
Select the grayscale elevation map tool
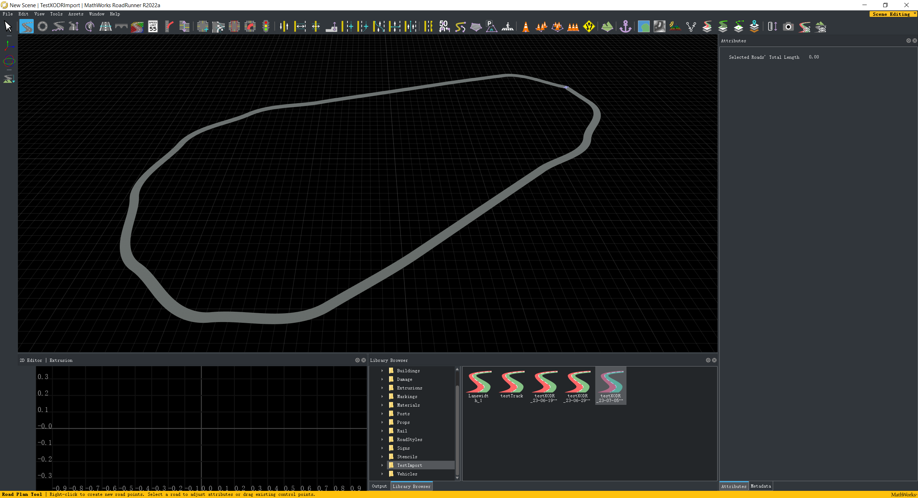pyautogui.click(x=659, y=27)
